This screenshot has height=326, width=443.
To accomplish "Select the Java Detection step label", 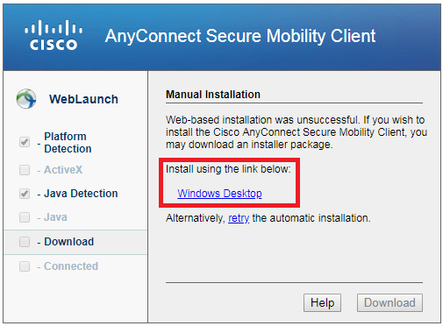I will tap(81, 194).
